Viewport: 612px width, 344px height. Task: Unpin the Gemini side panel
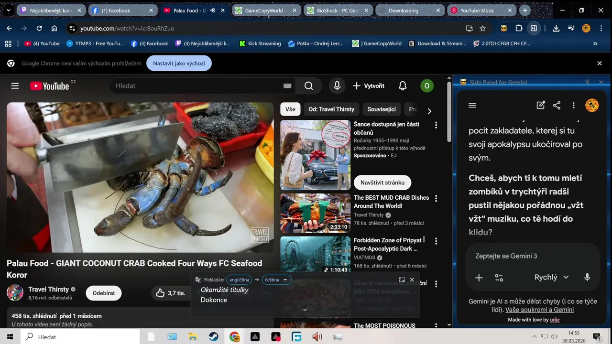point(588,82)
